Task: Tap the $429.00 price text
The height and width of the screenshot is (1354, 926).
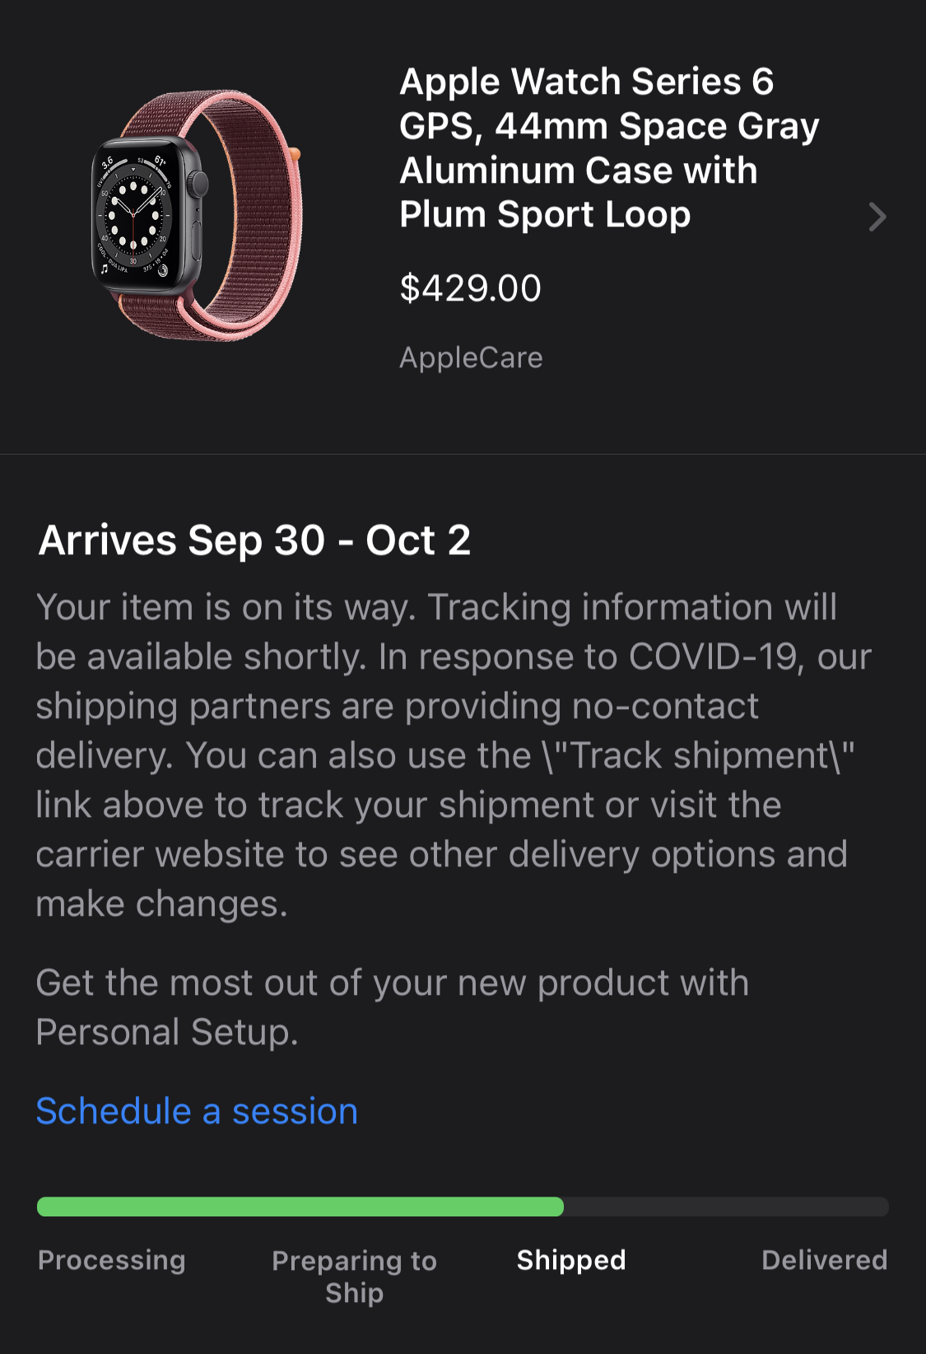Action: (x=470, y=287)
